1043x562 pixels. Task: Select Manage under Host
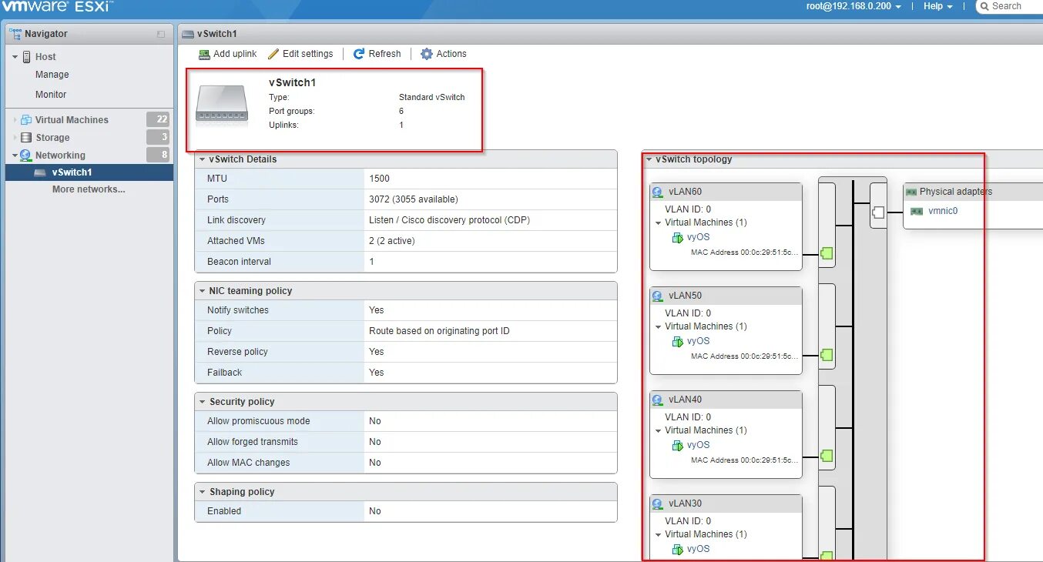pyautogui.click(x=52, y=75)
